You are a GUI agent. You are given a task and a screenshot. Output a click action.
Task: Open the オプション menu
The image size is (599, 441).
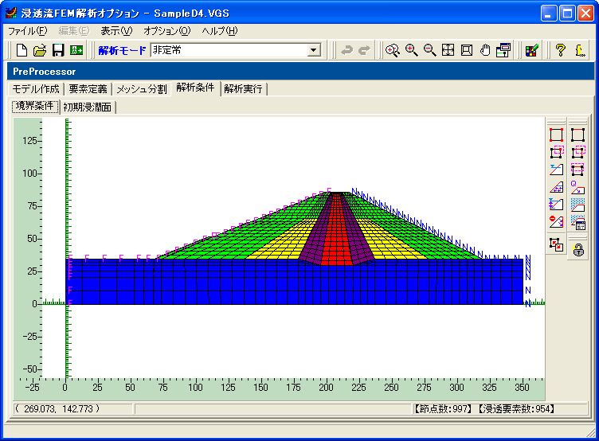coord(166,31)
